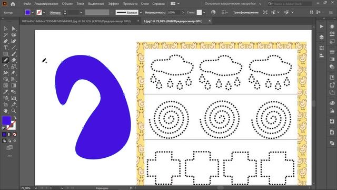Open zoom level dropdown in status bar
Viewport: 337px width, 190px height.
pos(36,188)
